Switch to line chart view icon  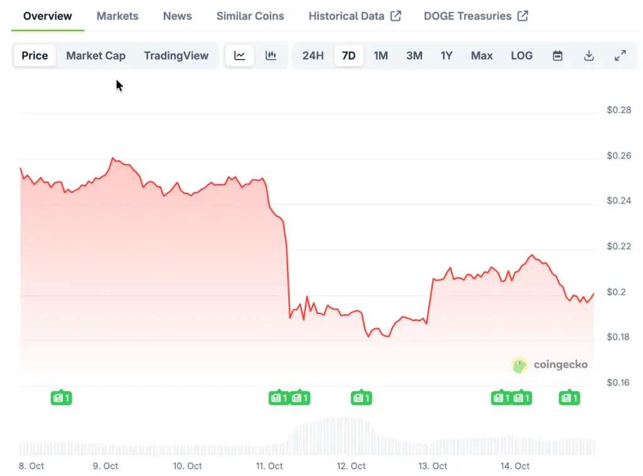point(240,55)
